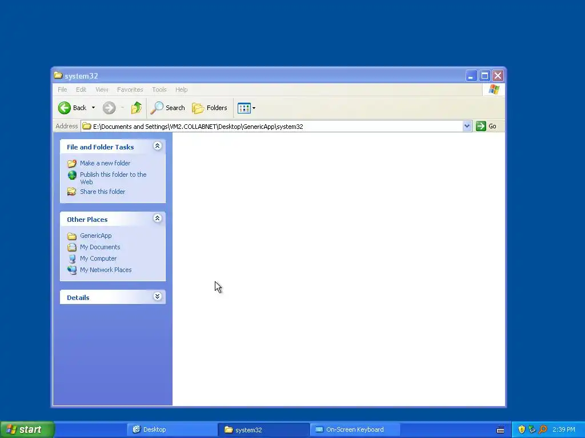
Task: Collapse the File and Folder Tasks panel
Action: click(158, 146)
